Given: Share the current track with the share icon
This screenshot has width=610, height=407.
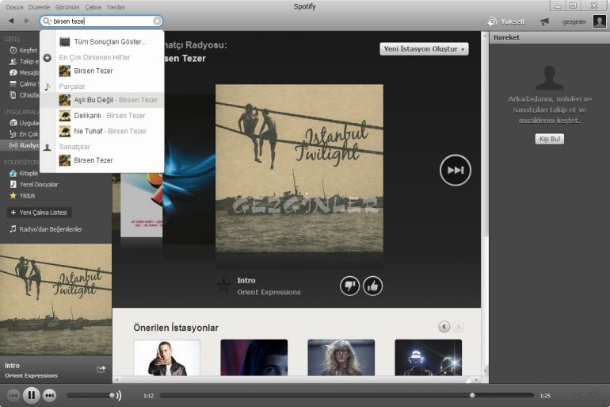Looking at the screenshot, I should [101, 369].
